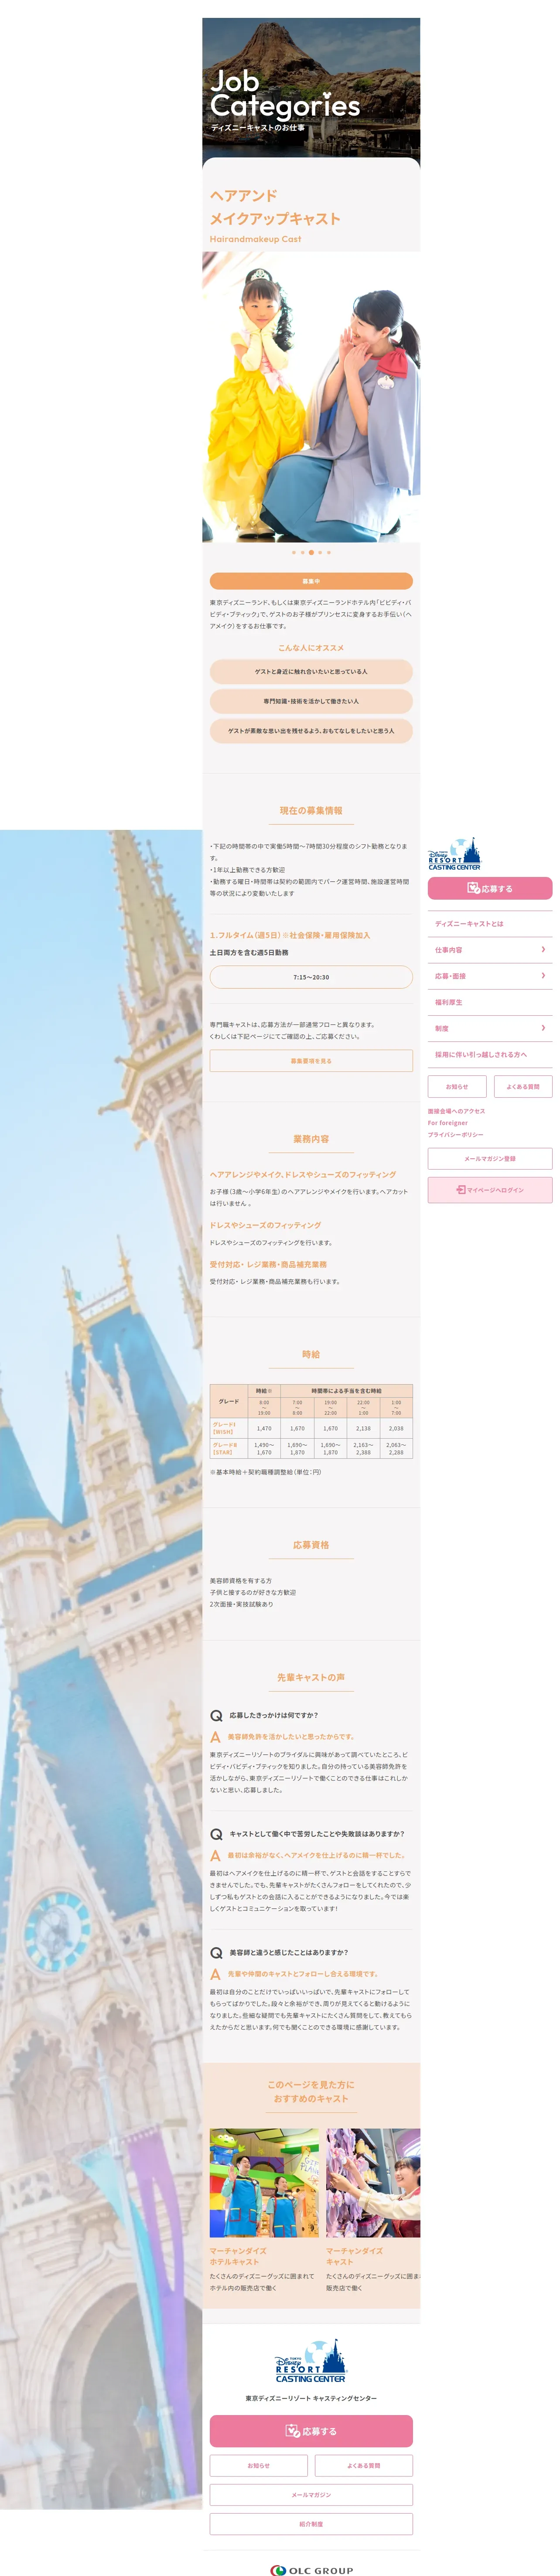
Task: Open the For foreigner link
Action: click(x=448, y=1123)
